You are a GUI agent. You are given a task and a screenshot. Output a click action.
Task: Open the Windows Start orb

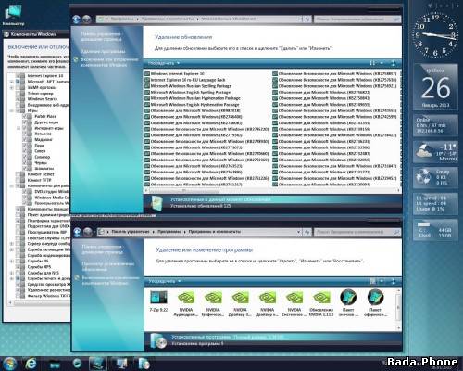pyautogui.click(x=9, y=364)
